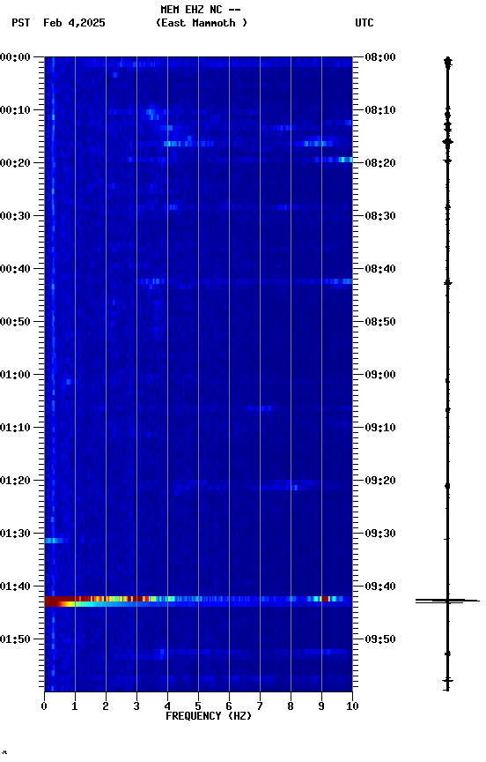Click the frequency axis tick label 8
Image resolution: width=486 pixels, height=762 pixels.
[x=291, y=706]
